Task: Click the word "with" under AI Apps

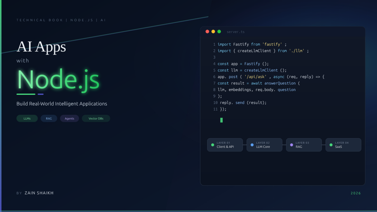Action: 23,60
